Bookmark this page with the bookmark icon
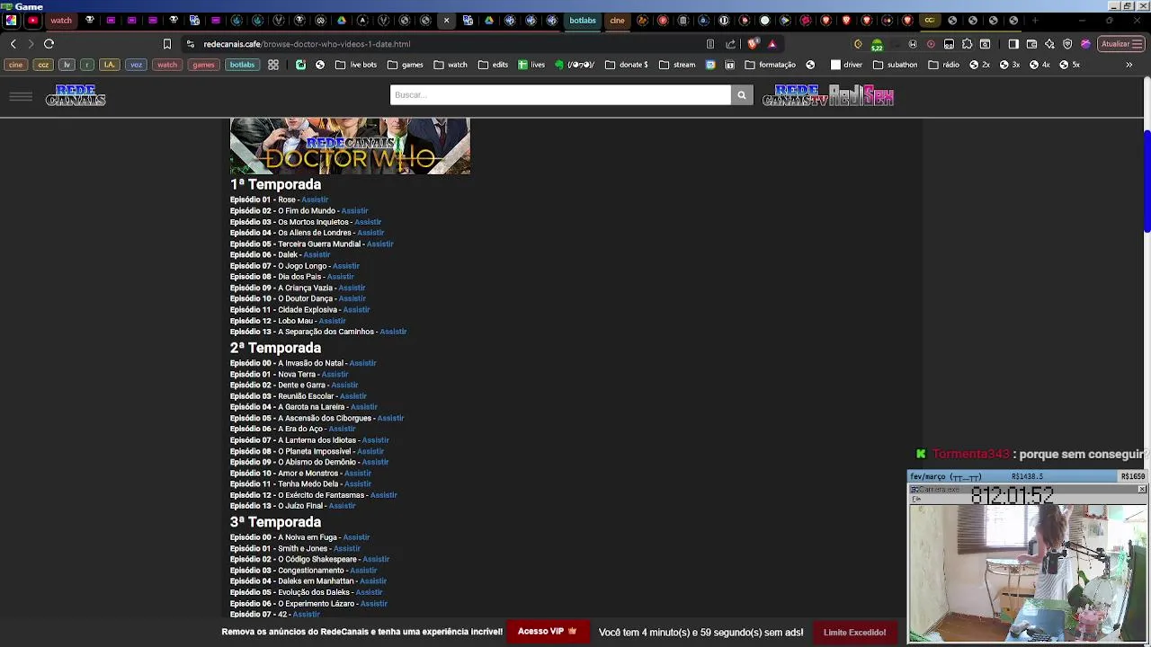Viewport: 1151px width, 647px height. [x=166, y=44]
